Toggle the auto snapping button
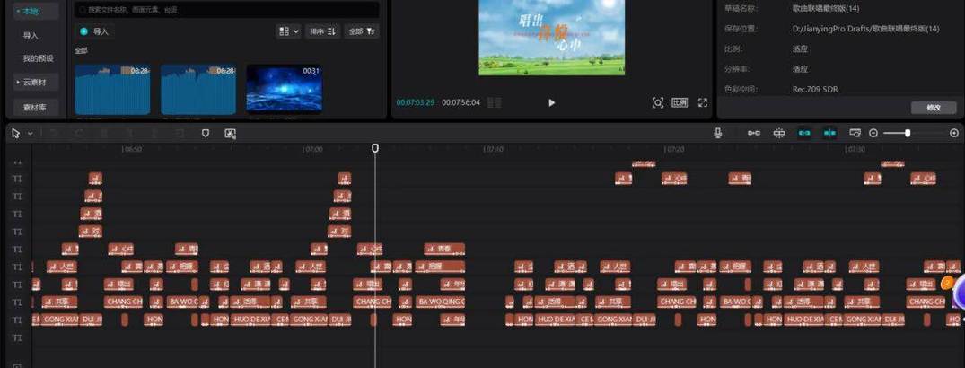This screenshot has width=965, height=368. (x=779, y=133)
